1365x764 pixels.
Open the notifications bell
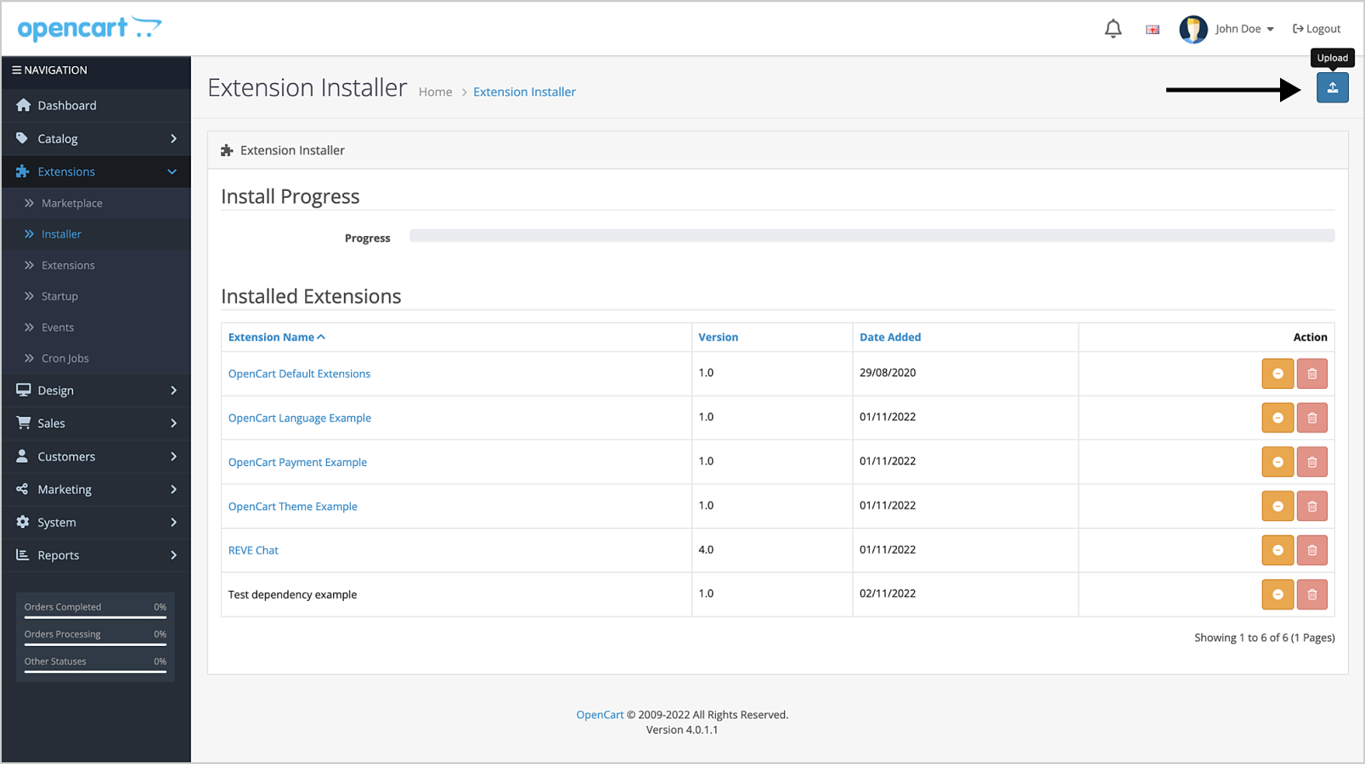(x=1113, y=29)
